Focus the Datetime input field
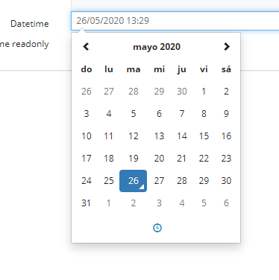Screen dimensions: 279x280 175,21
